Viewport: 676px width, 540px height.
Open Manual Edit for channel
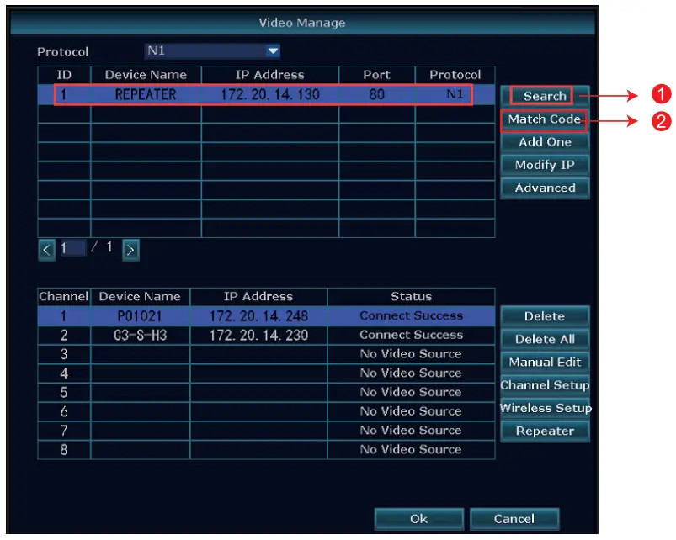pyautogui.click(x=545, y=362)
